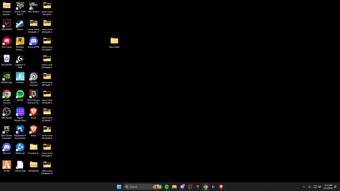Select the Ubisoft Connect desktop icon

pos(33,80)
